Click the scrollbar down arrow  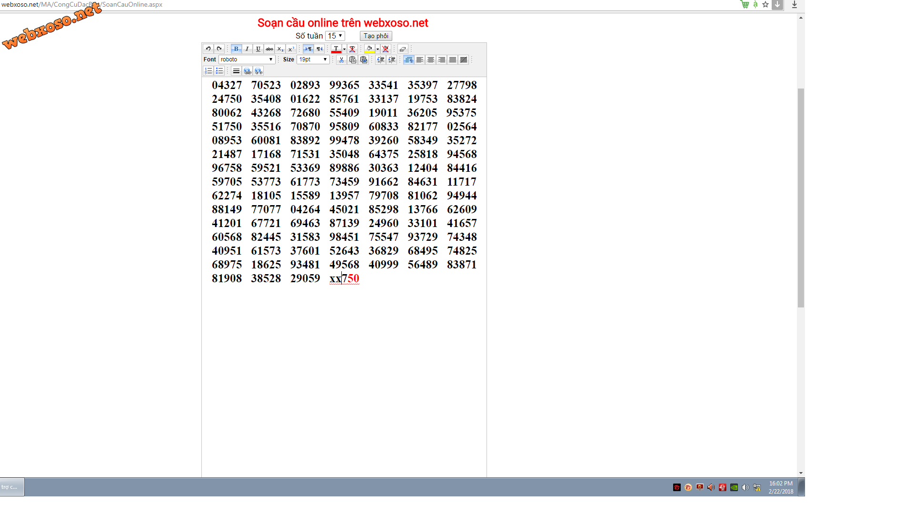(x=801, y=473)
